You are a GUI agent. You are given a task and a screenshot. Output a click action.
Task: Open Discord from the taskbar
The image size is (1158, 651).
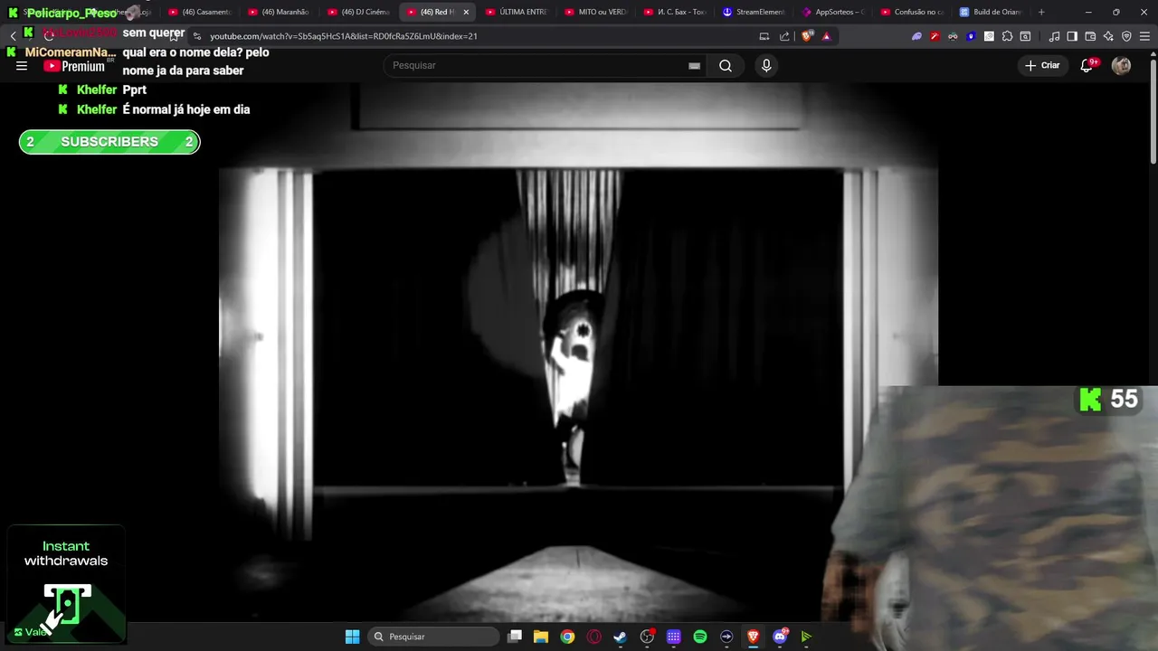[x=780, y=637]
